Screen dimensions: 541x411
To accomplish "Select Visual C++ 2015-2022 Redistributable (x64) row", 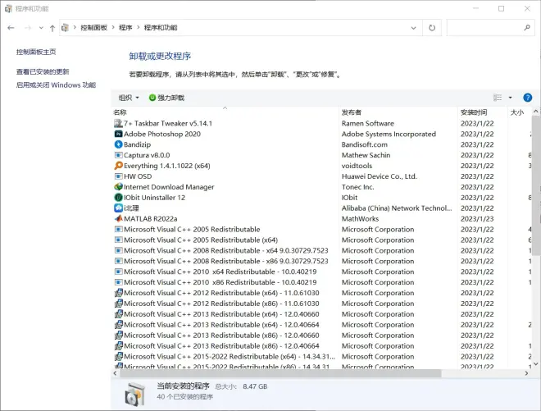I will point(321,356).
